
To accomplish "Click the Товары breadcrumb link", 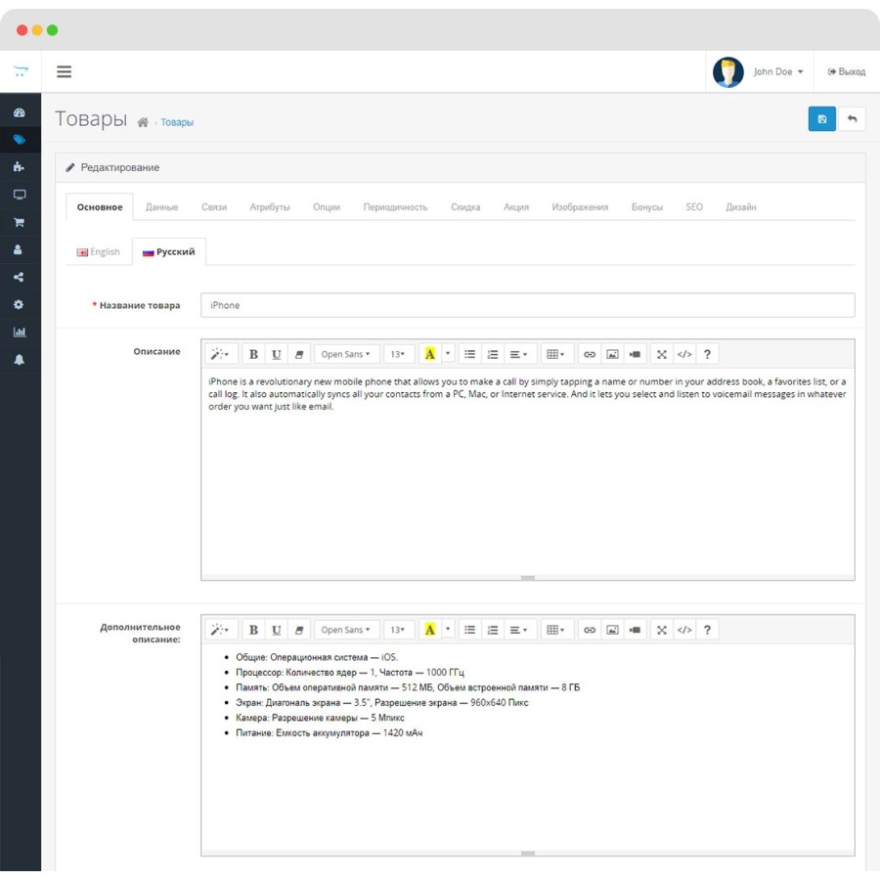I will pos(177,122).
